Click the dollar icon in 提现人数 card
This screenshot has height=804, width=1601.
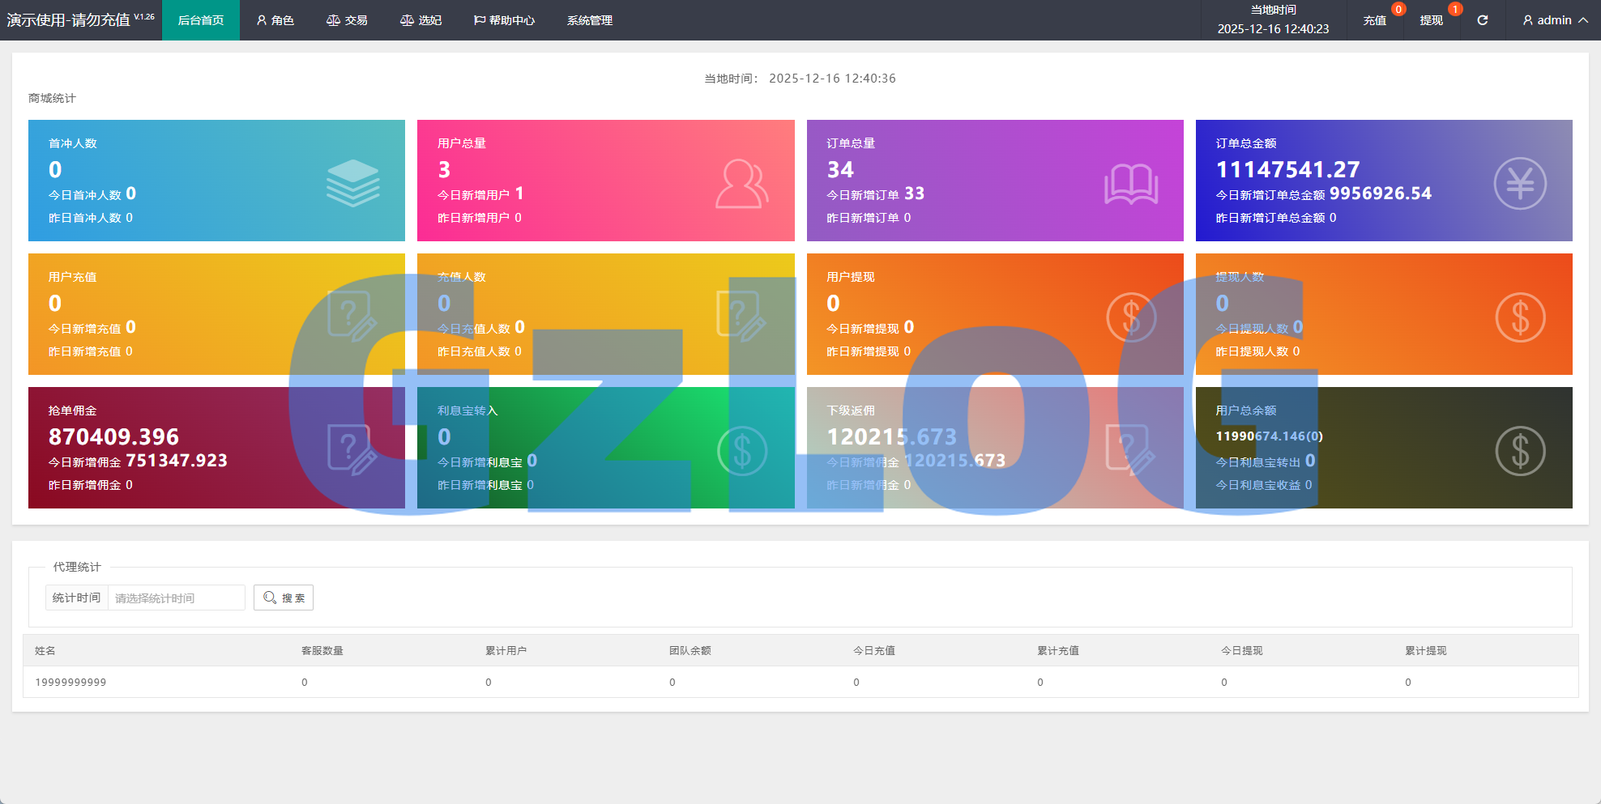coord(1519,317)
